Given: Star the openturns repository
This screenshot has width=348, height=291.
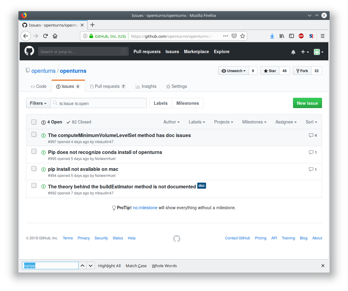Looking at the screenshot, I should coord(269,71).
